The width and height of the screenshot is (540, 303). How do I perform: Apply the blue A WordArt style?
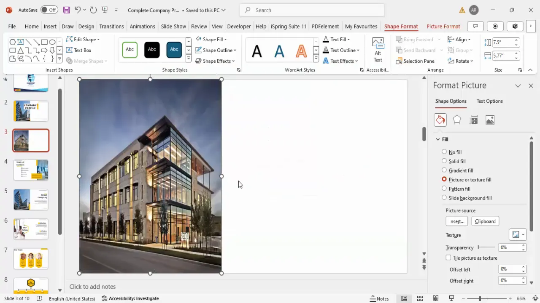279,51
